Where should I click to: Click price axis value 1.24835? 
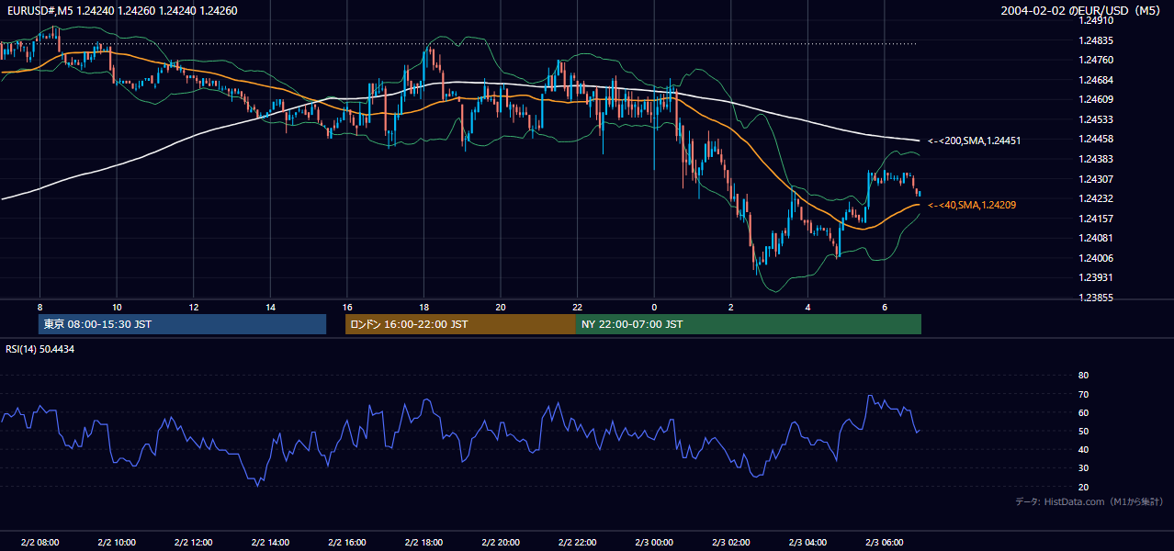1096,40
